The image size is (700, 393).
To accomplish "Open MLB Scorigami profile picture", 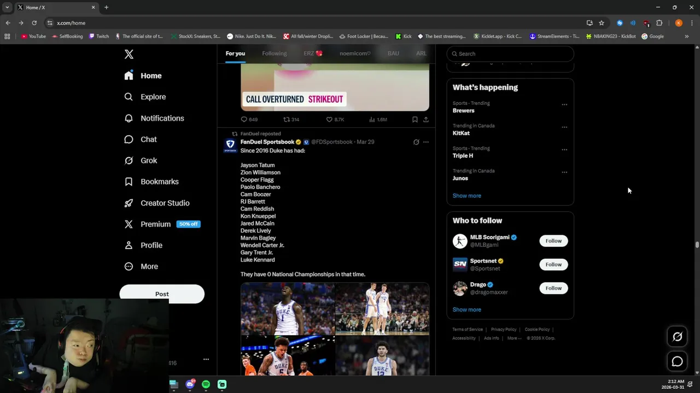I will (460, 241).
